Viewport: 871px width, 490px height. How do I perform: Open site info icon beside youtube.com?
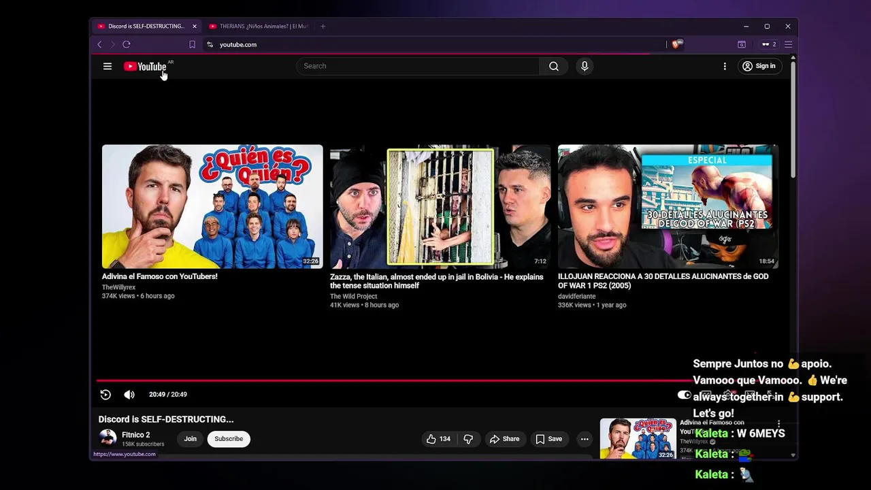[210, 44]
